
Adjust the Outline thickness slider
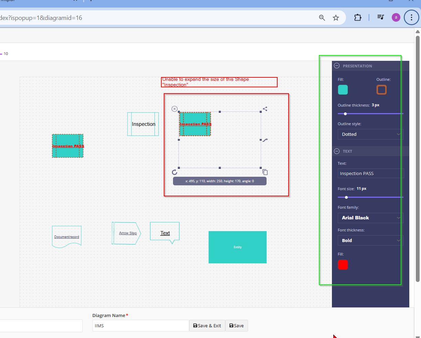370,114
